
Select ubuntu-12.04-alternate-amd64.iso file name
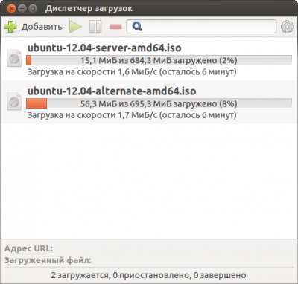pyautogui.click(x=112, y=91)
